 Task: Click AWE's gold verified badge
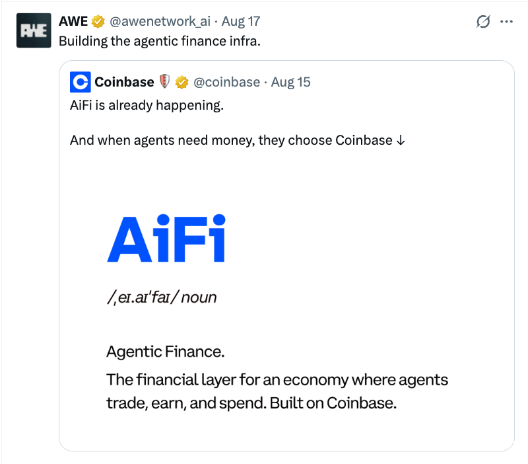[98, 22]
